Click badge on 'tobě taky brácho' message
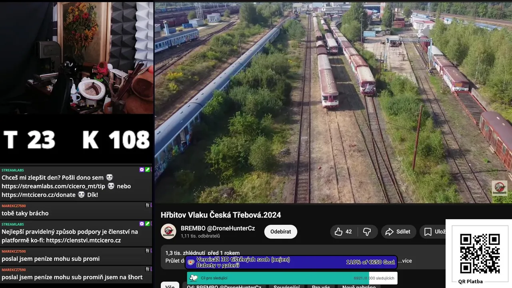Screen dimensions: 512x288 [x=147, y=205]
